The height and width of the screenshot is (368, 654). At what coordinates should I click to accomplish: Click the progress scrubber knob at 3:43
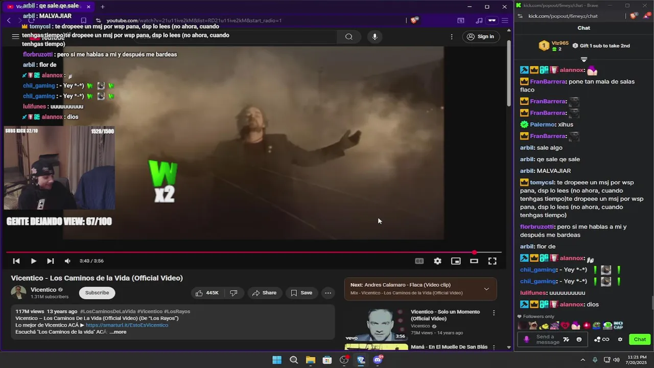pos(475,252)
